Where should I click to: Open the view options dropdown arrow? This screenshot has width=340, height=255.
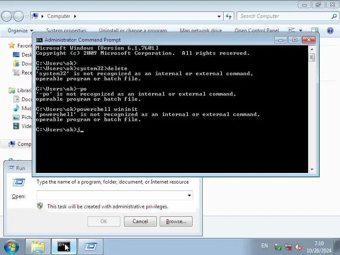pos(301,30)
